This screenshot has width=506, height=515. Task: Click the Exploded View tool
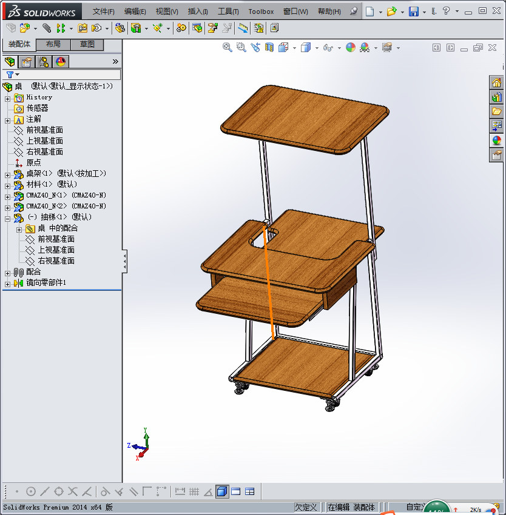212,28
